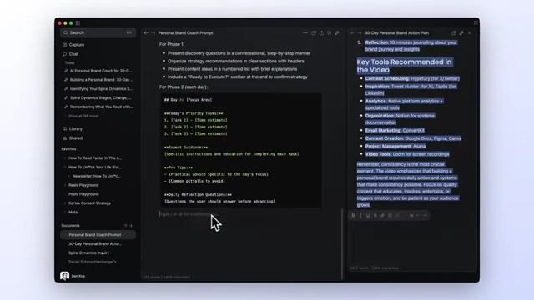Expand the Reels Playground favorite
The width and height of the screenshot is (534, 300).
(65, 185)
